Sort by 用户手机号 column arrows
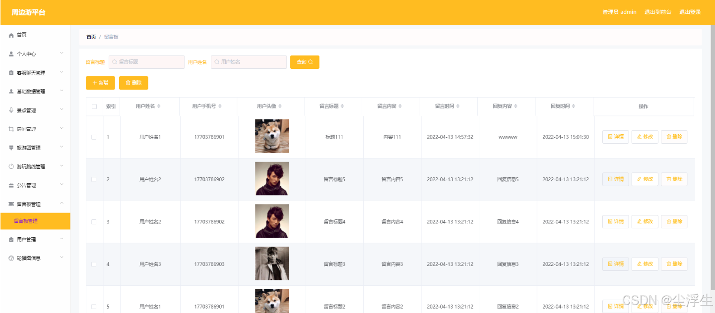Image resolution: width=715 pixels, height=313 pixels. pos(220,106)
